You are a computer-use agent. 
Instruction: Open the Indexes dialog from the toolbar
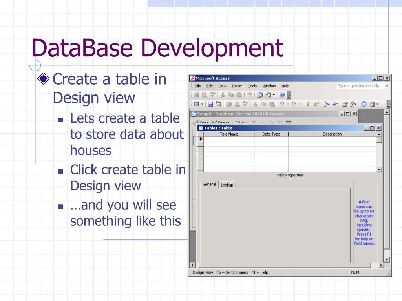pos(317,104)
